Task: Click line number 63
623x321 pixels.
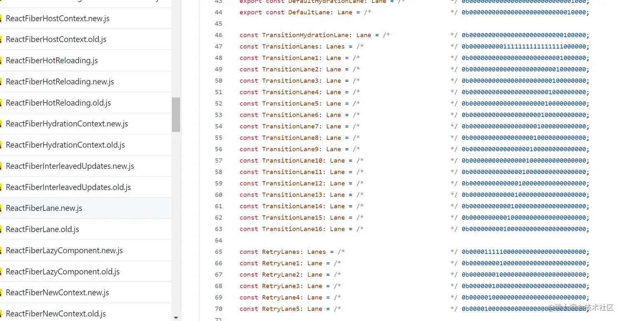Action: pyautogui.click(x=218, y=229)
